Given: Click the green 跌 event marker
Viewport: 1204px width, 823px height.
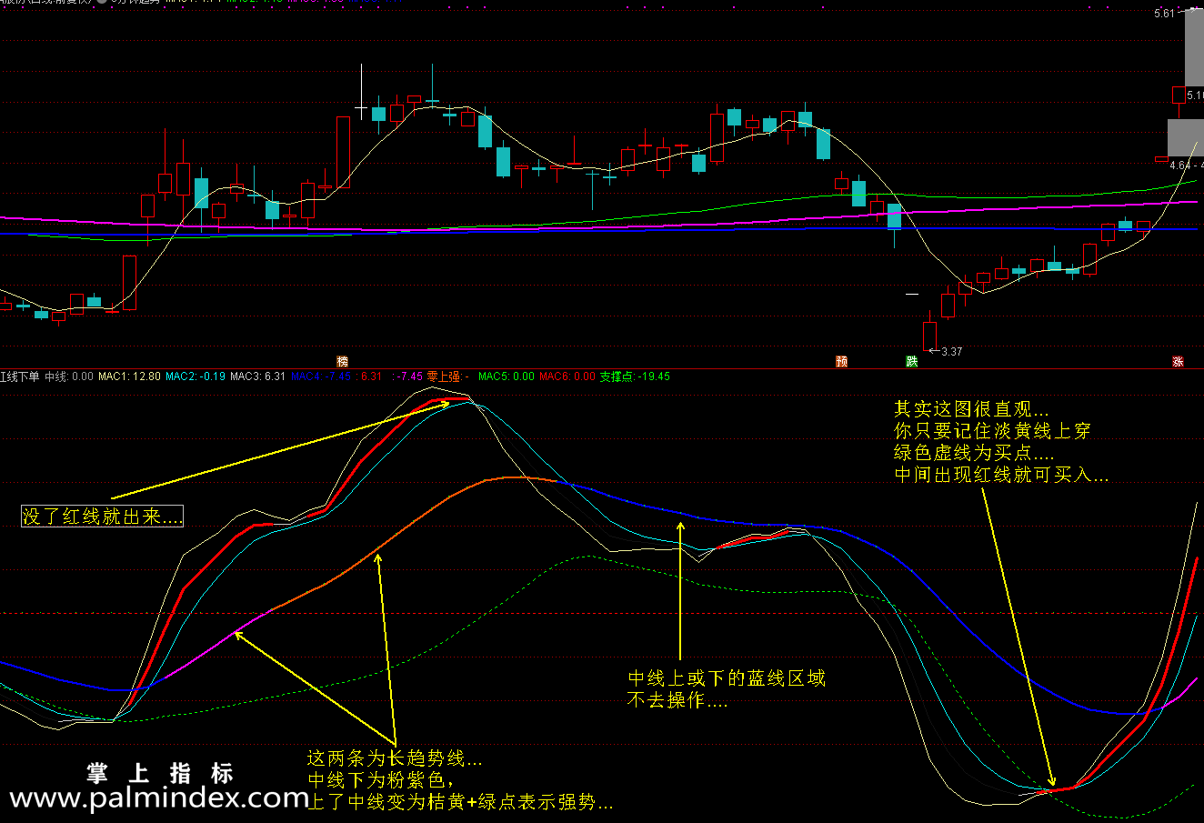Looking at the screenshot, I should 912,361.
